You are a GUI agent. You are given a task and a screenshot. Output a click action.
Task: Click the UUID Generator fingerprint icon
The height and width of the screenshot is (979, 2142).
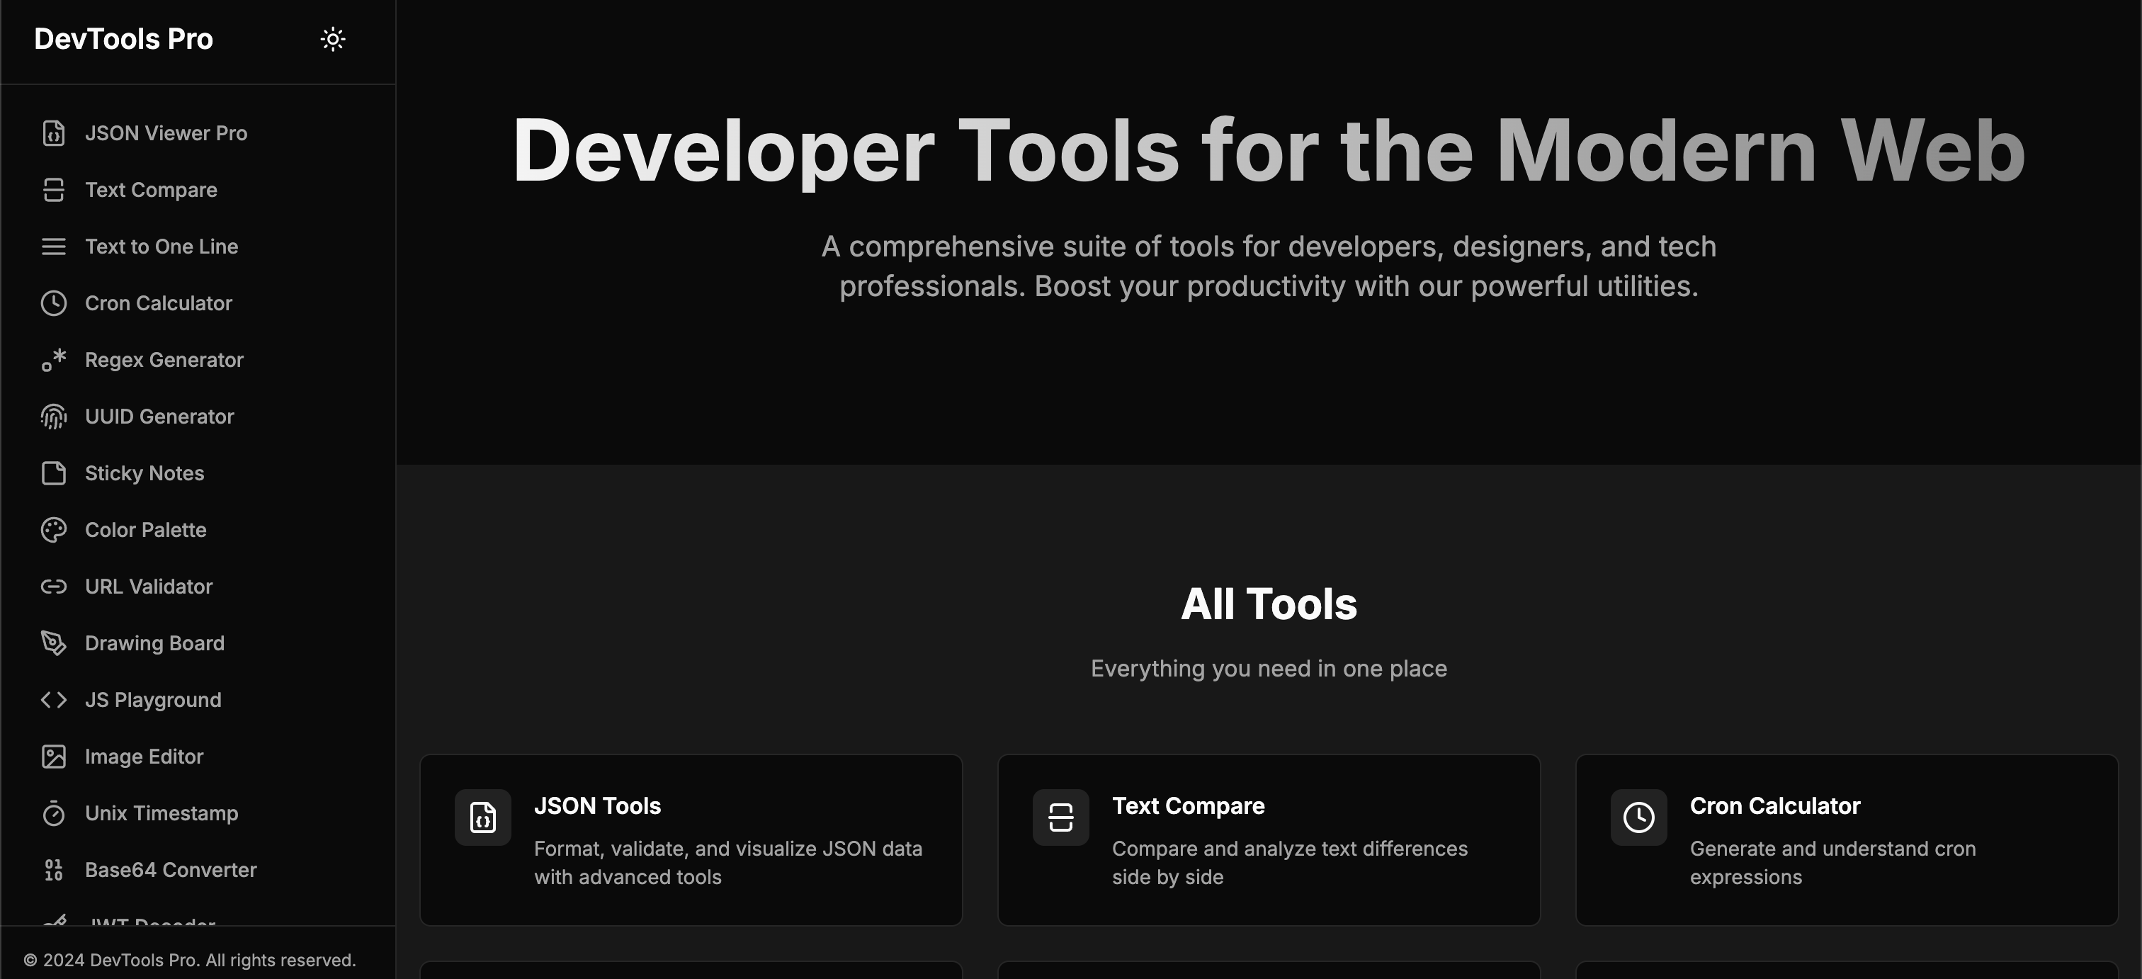point(53,416)
